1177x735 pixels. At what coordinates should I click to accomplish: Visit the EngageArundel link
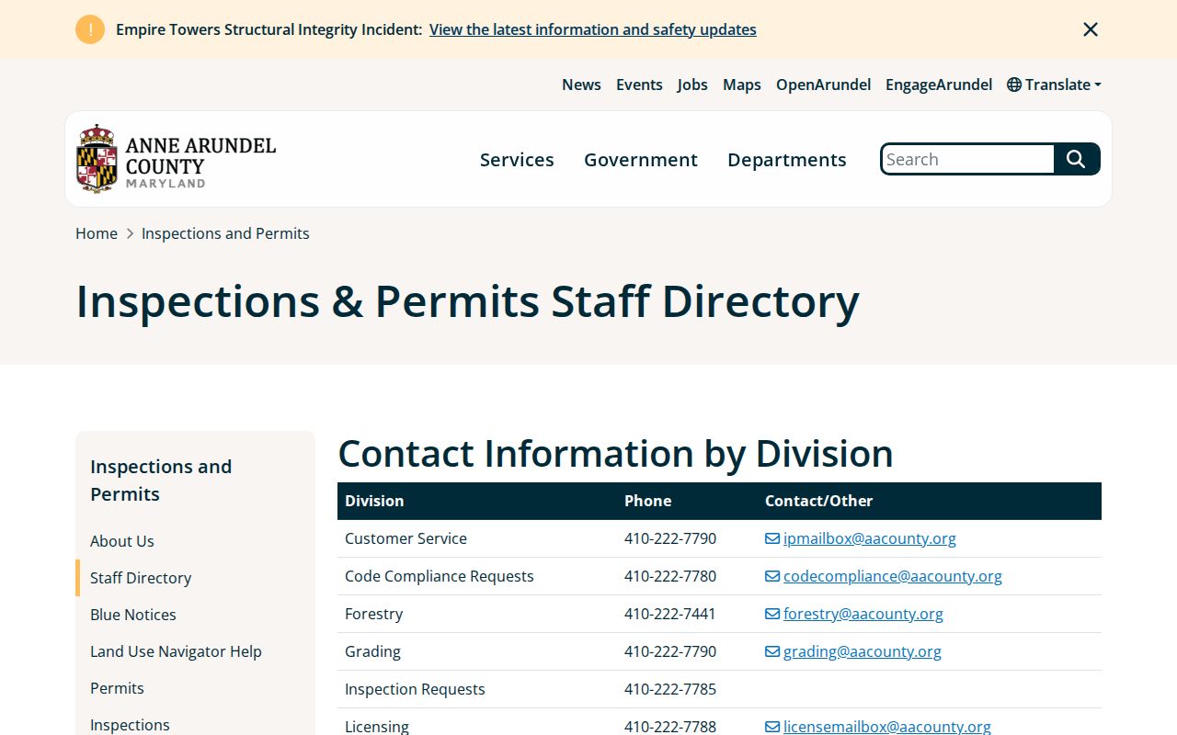939,85
